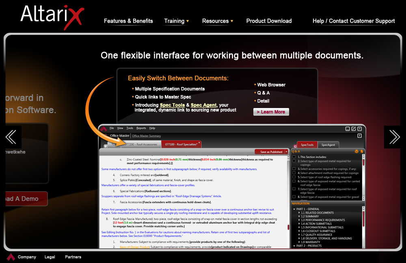
Task: Add a new document tab with plus icon
Action: [106, 146]
